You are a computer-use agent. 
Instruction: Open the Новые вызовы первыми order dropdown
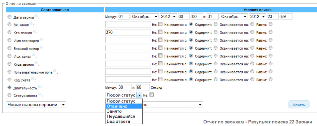click(36, 105)
